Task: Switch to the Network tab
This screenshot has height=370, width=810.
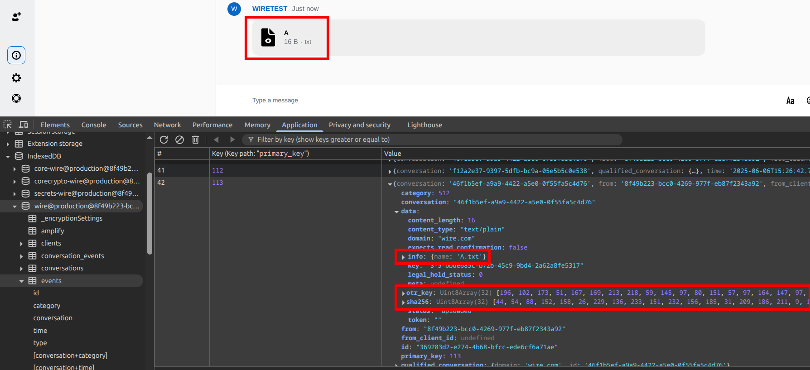Action: 167,125
